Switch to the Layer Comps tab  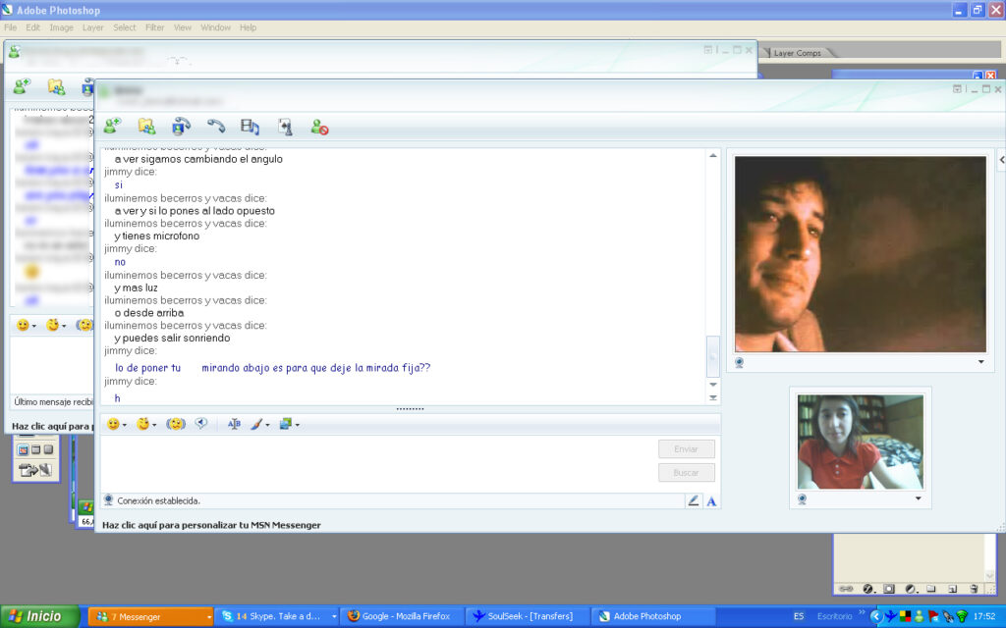tap(797, 53)
